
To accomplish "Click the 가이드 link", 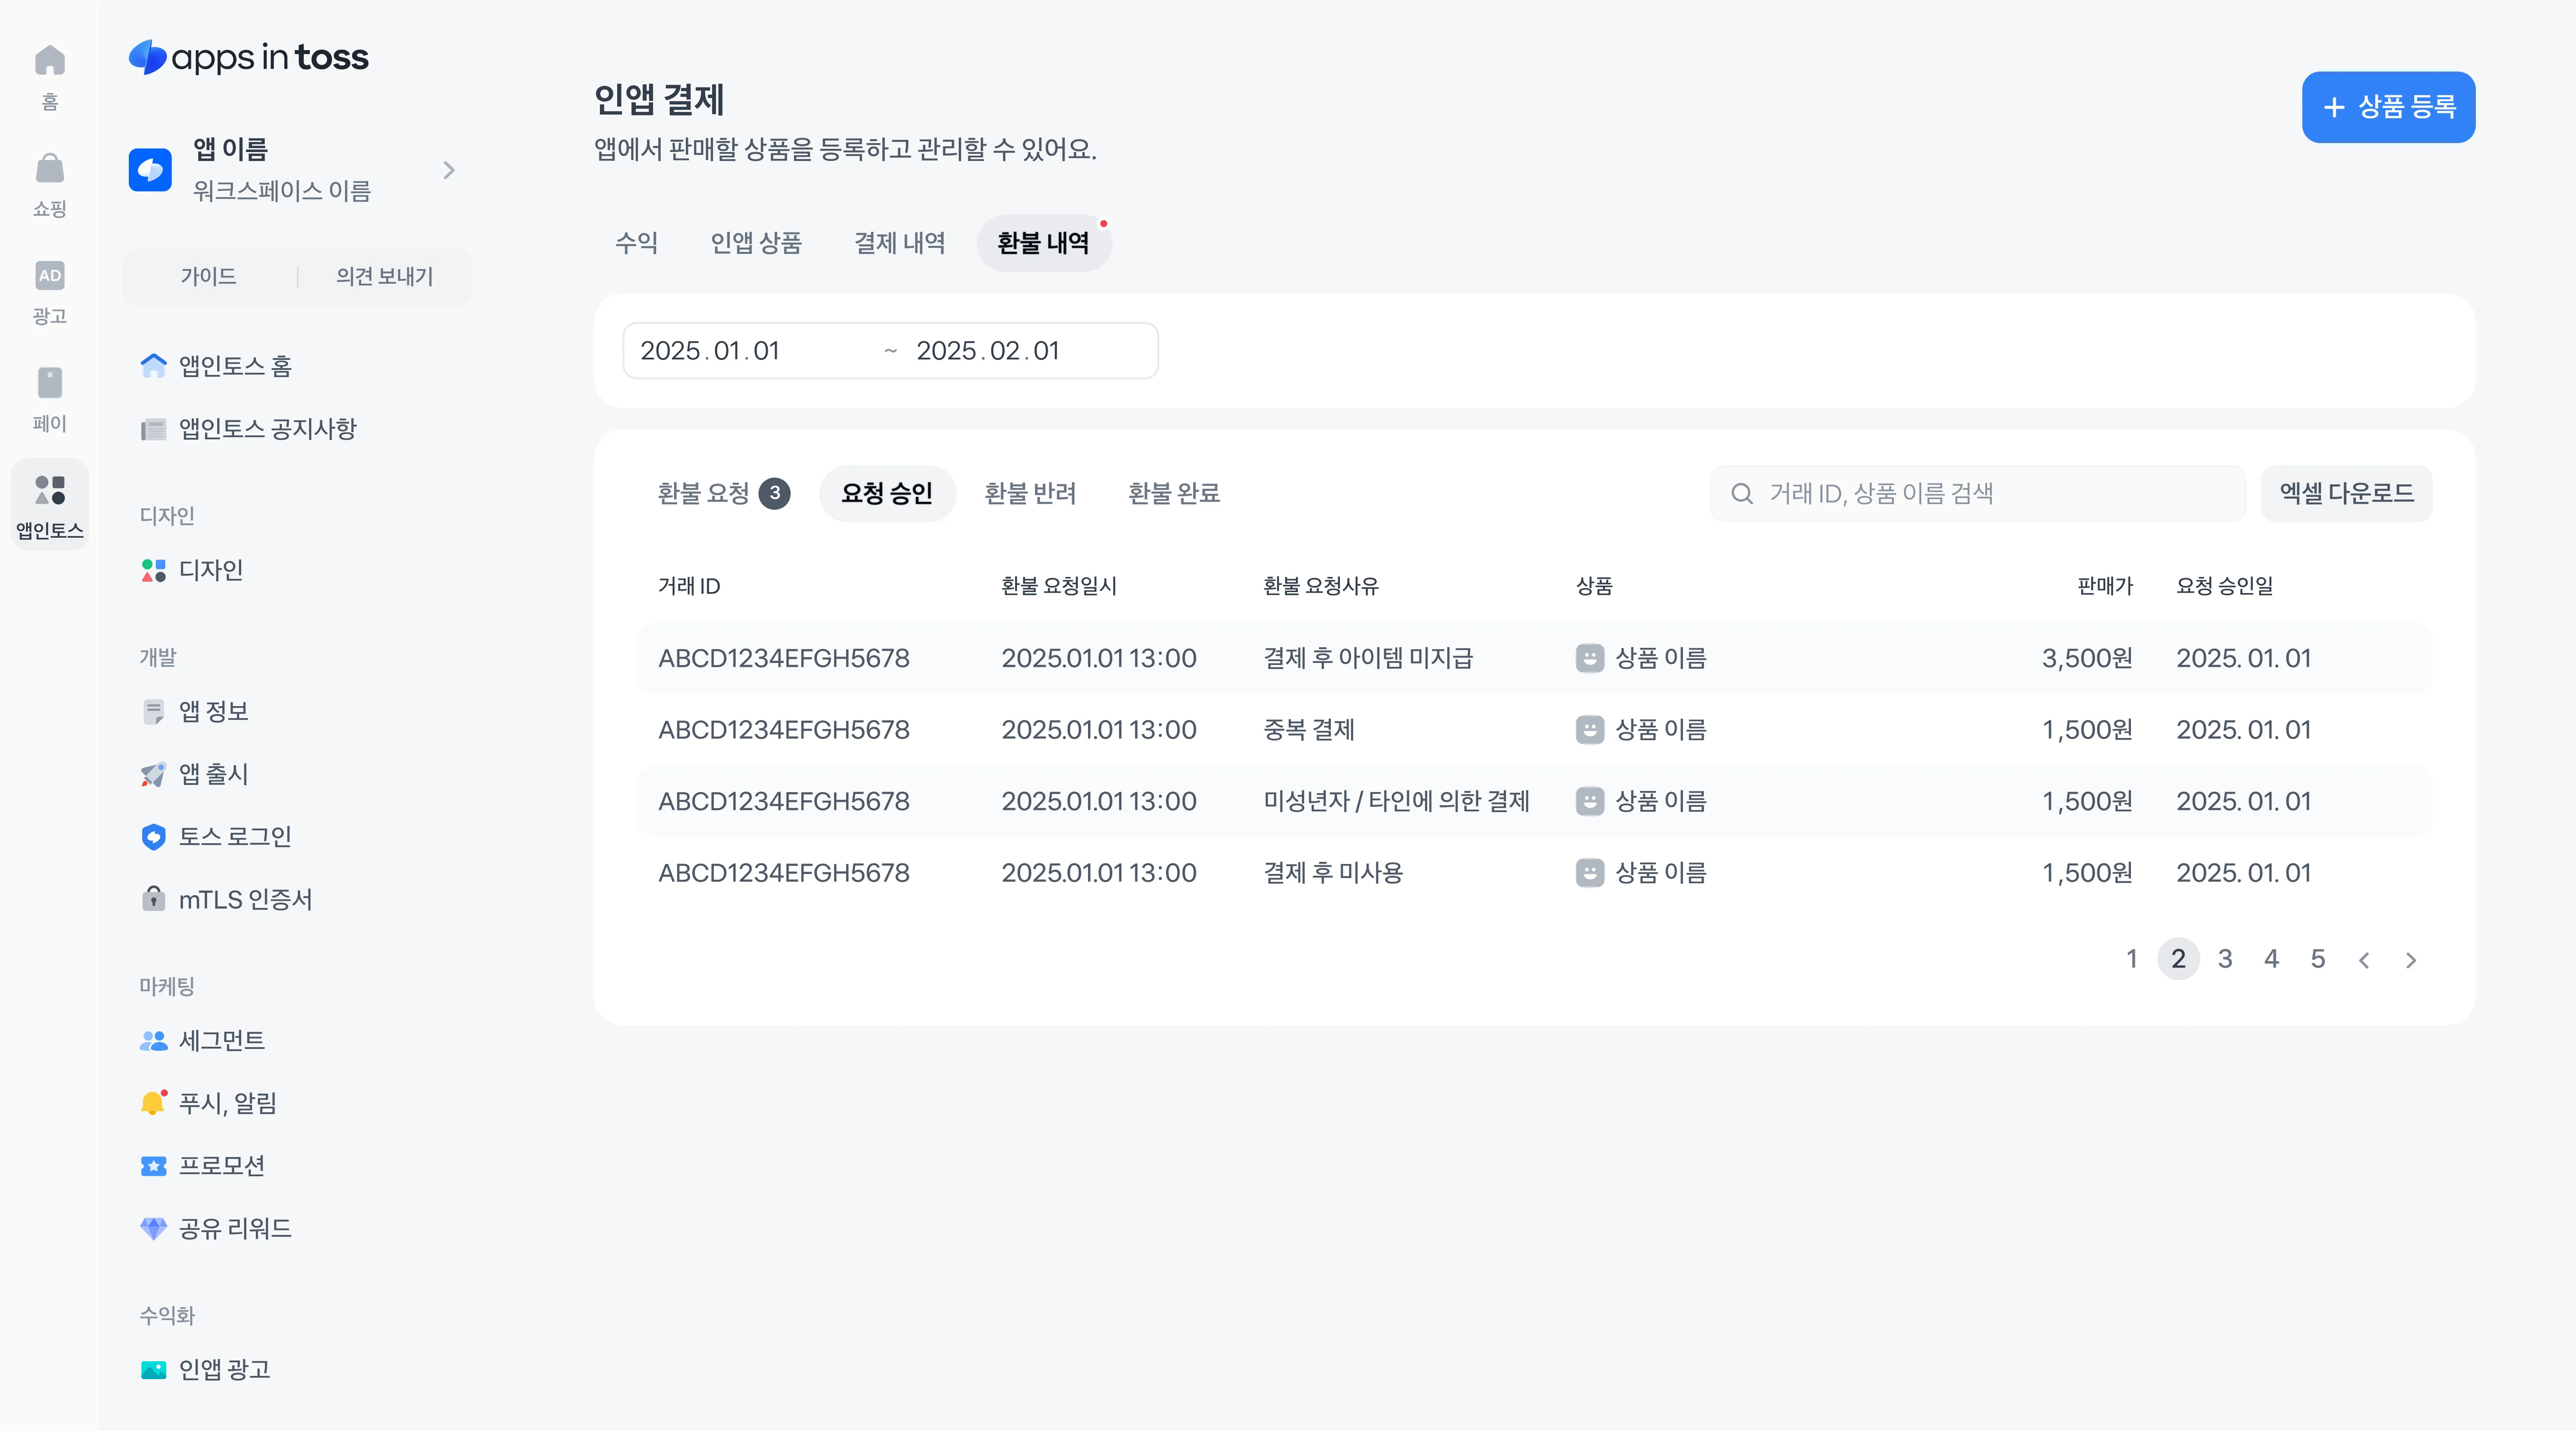I will (208, 276).
